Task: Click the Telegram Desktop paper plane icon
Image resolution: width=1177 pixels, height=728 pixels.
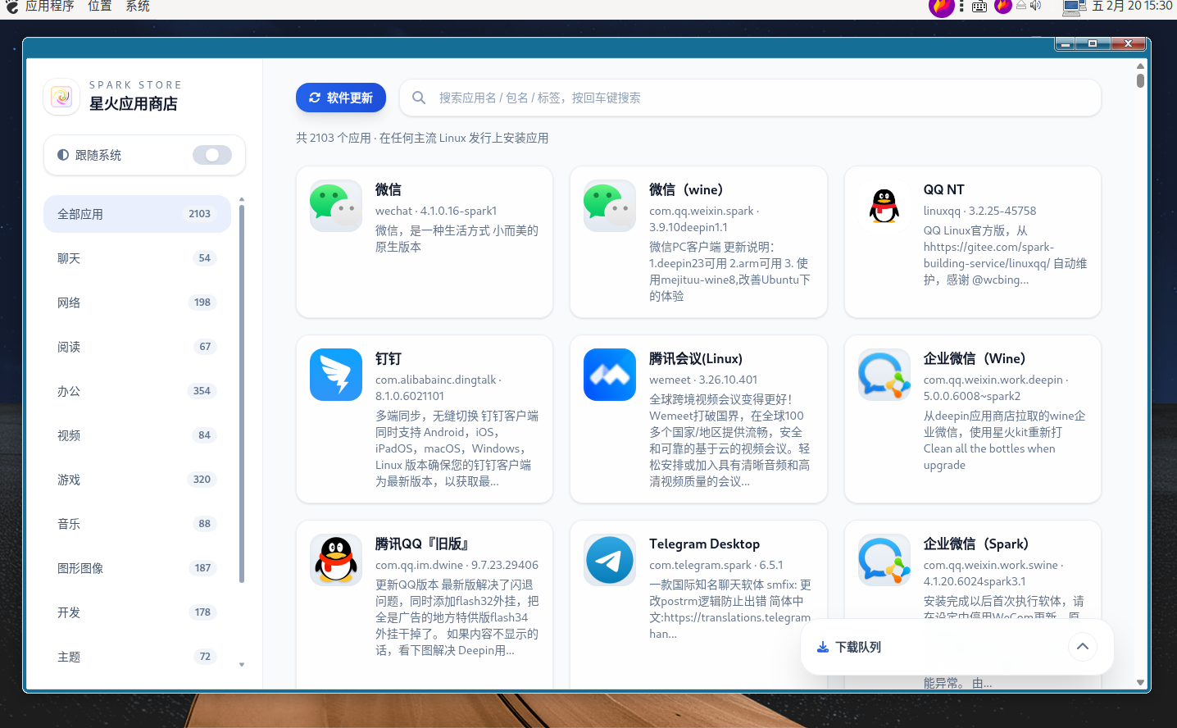Action: coord(610,560)
